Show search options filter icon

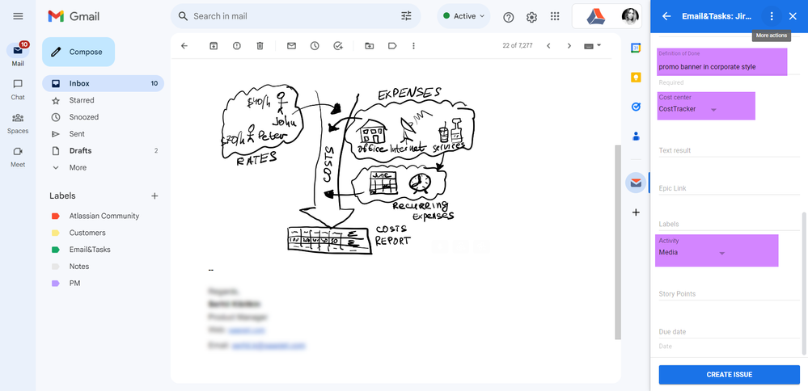(x=406, y=16)
